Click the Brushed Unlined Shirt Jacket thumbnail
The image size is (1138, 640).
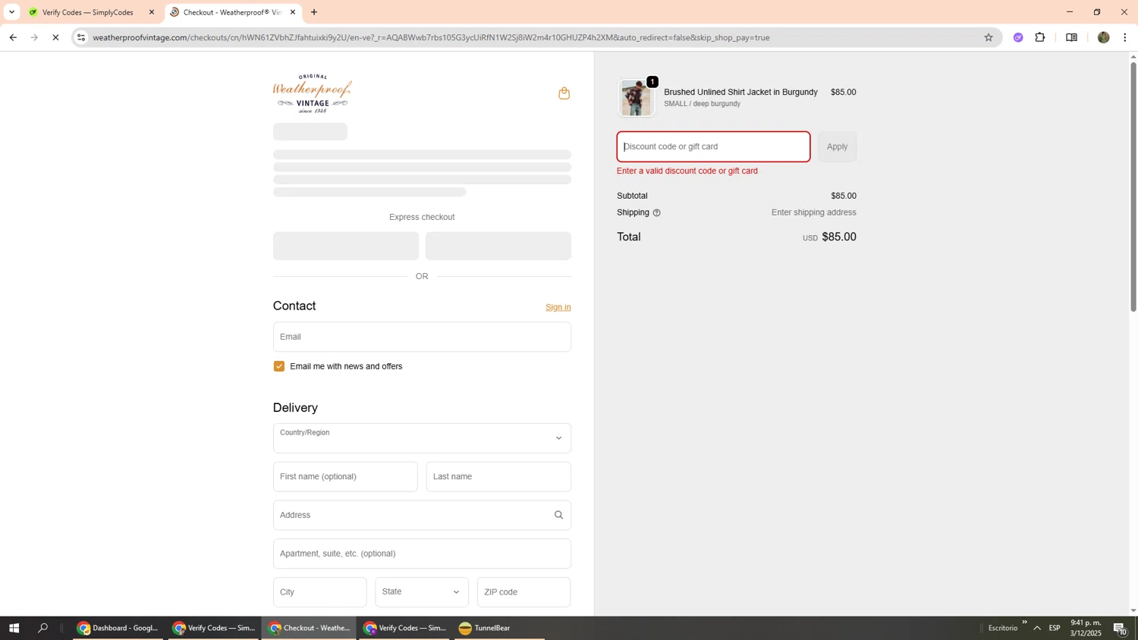tap(636, 98)
